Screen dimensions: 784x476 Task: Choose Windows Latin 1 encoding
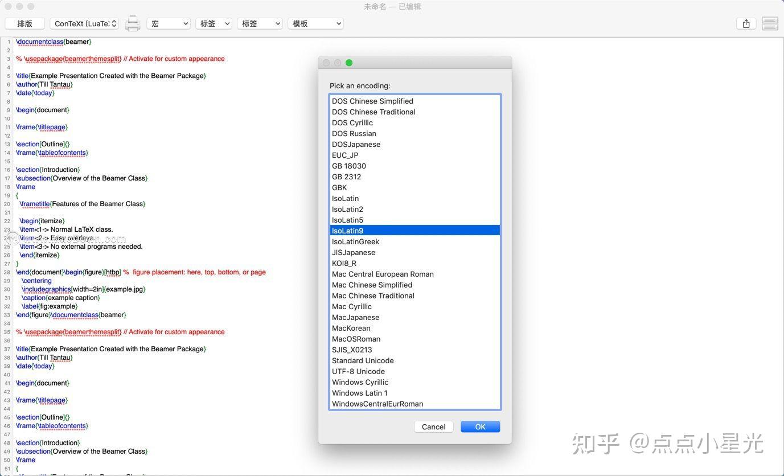360,393
